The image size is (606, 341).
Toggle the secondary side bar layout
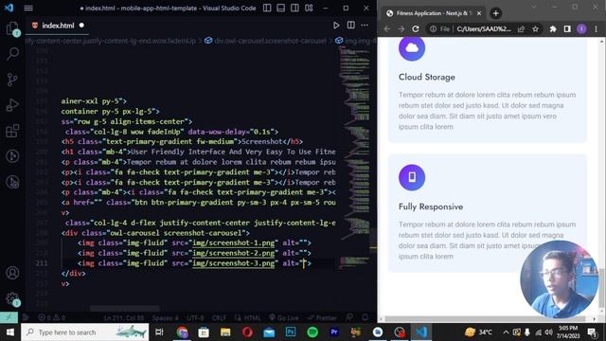coord(294,8)
